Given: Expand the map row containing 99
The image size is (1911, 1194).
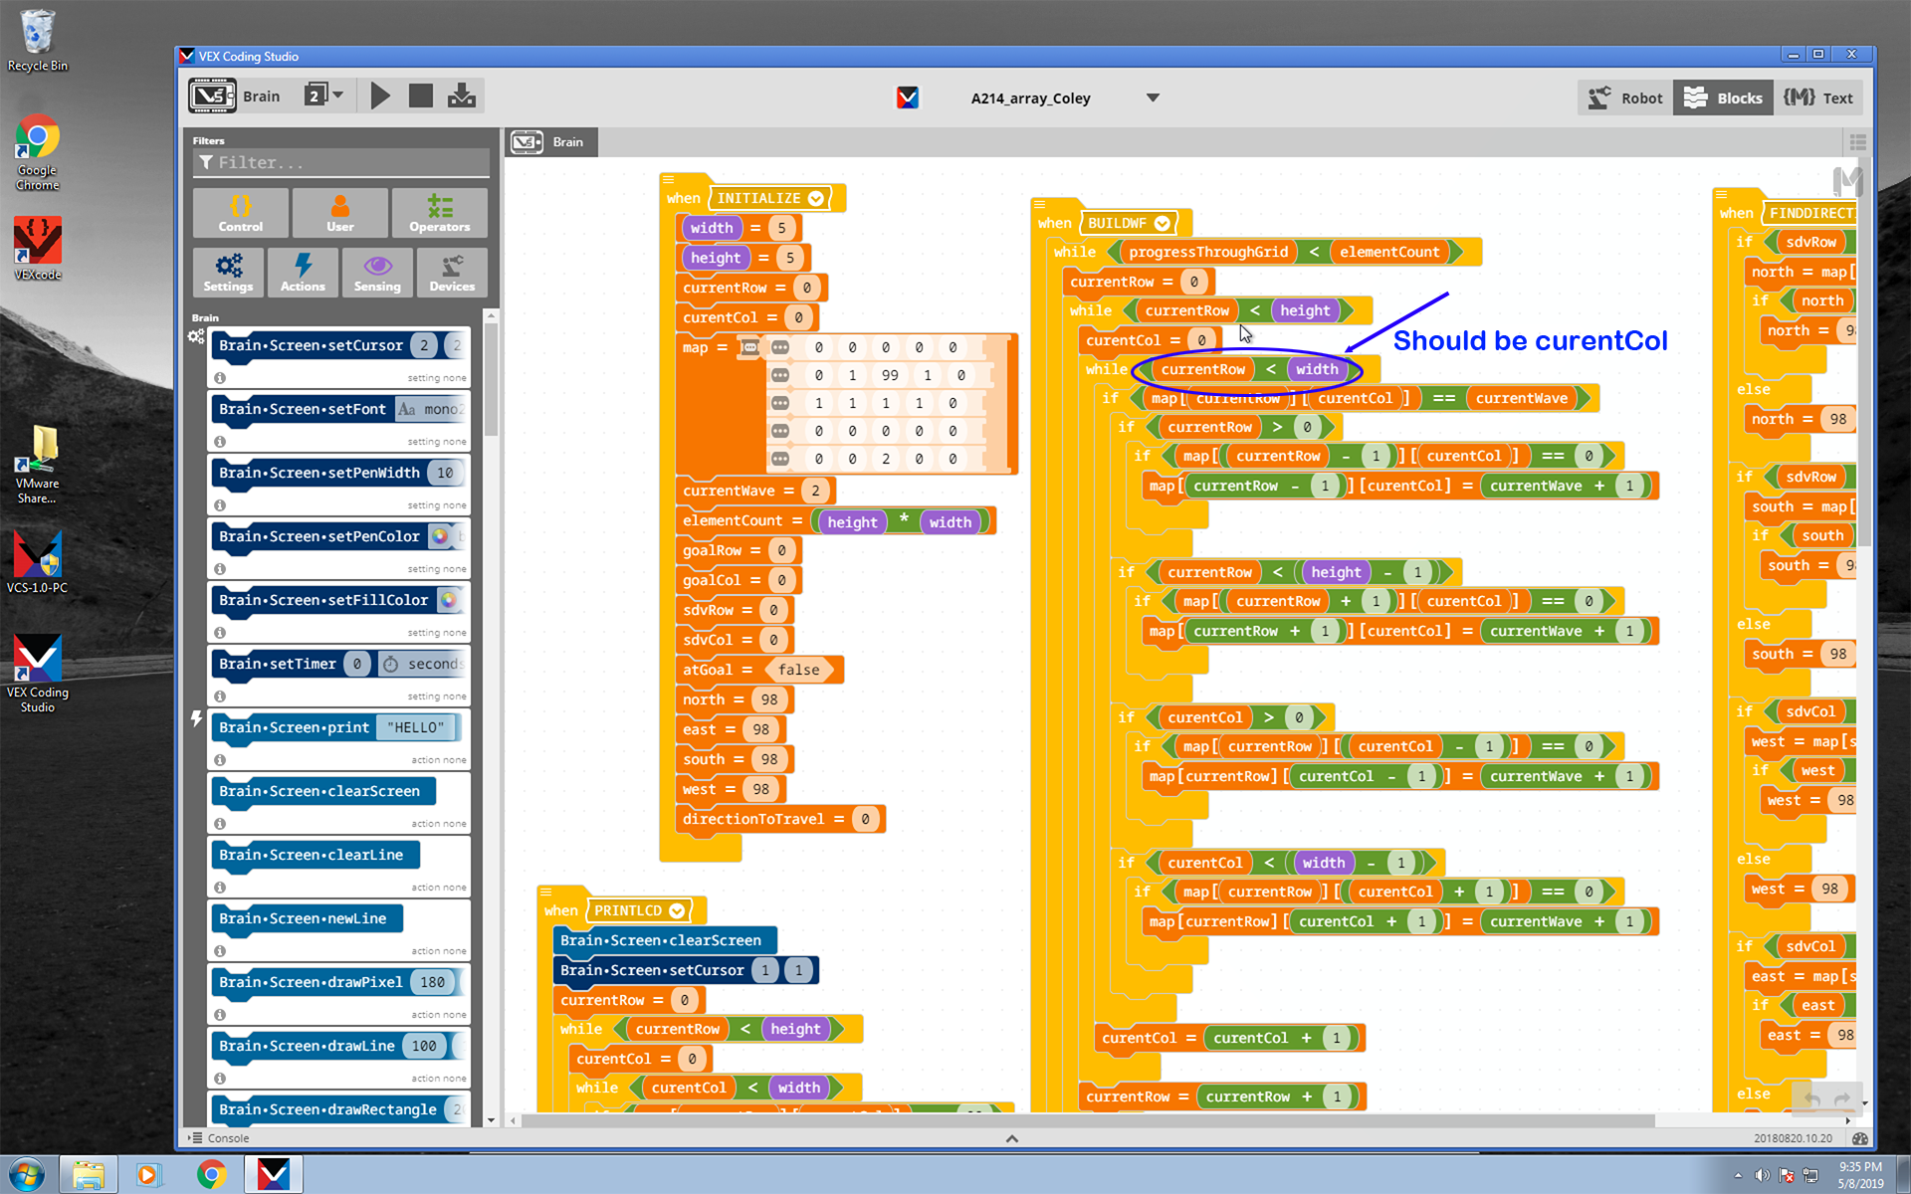Looking at the screenshot, I should pyautogui.click(x=780, y=375).
